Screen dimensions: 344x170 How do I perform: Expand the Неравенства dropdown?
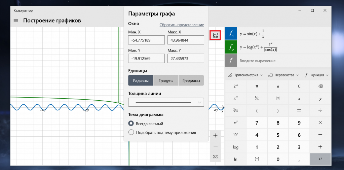click(x=283, y=75)
